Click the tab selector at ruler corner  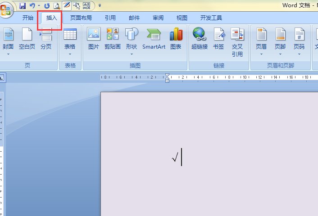[x=2, y=77]
